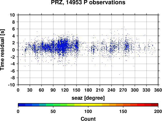Viewport: 162px width, 121px height.
Task: Click y-axis tick label "-4"
Action: (x=13, y=64)
